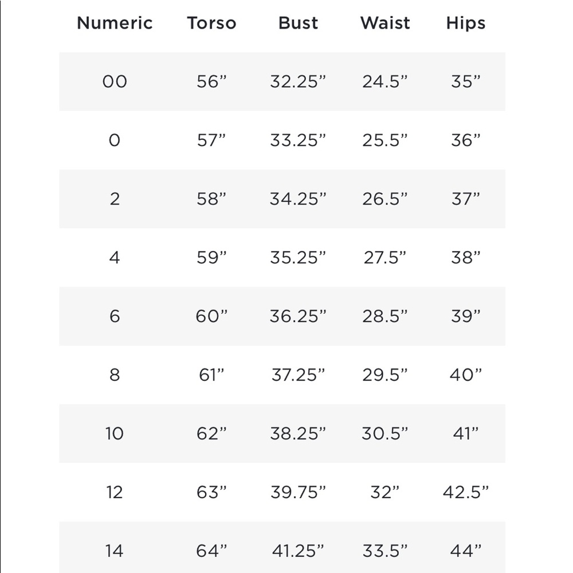The image size is (573, 573).
Task: Click the 34.25" bust measurement
Action: click(298, 199)
